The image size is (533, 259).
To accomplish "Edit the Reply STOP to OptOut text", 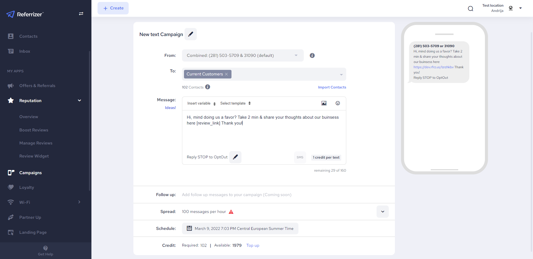I will tap(235, 157).
